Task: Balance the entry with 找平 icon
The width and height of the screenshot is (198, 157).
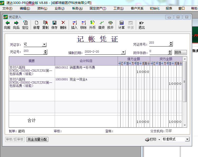Action: [x=110, y=23]
